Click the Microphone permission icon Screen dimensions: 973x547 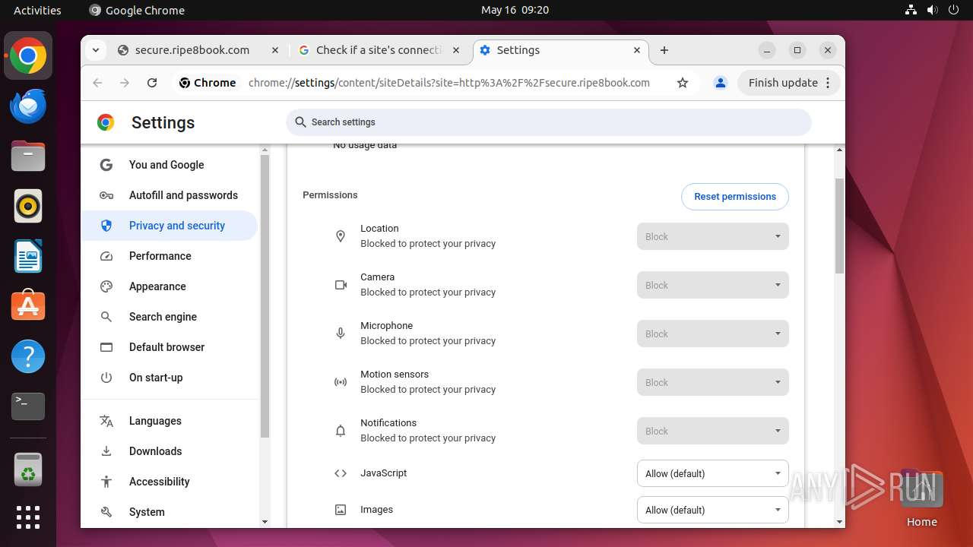point(341,334)
